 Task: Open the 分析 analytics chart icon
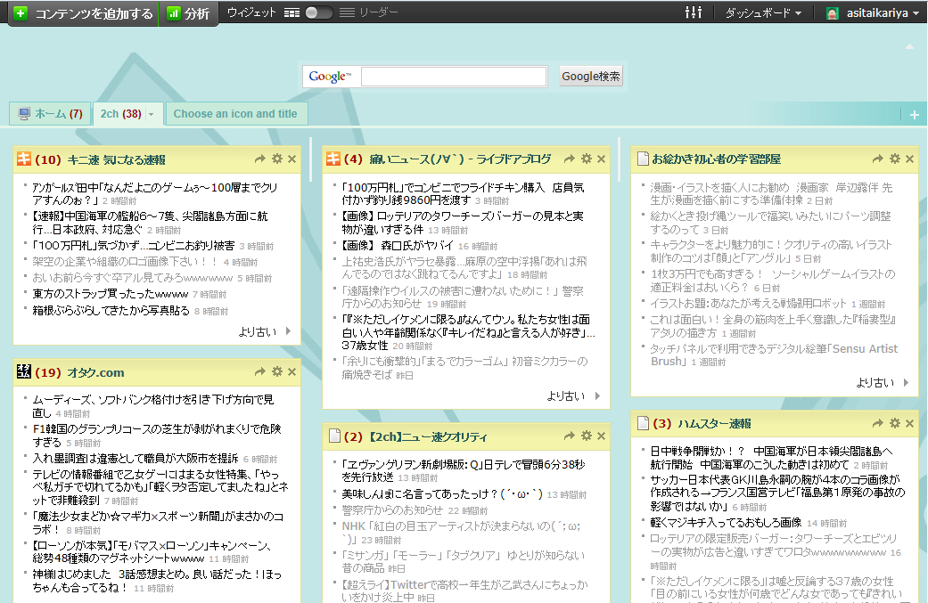pyautogui.click(x=174, y=13)
